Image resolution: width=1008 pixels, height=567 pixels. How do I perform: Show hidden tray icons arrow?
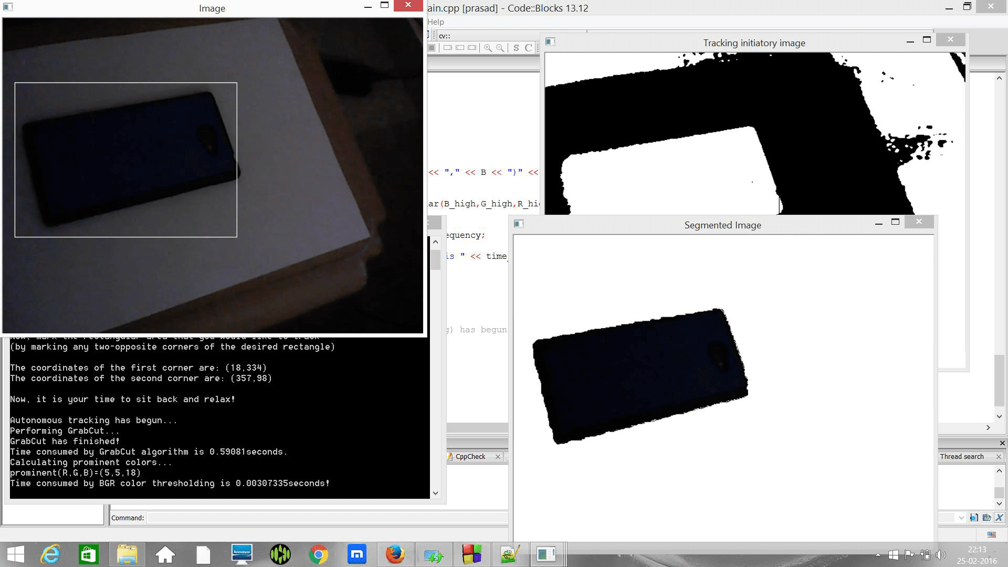[878, 555]
